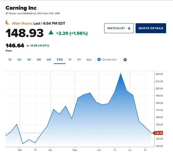Click the after hours moon icon
173x155 pixels.
[8, 23]
